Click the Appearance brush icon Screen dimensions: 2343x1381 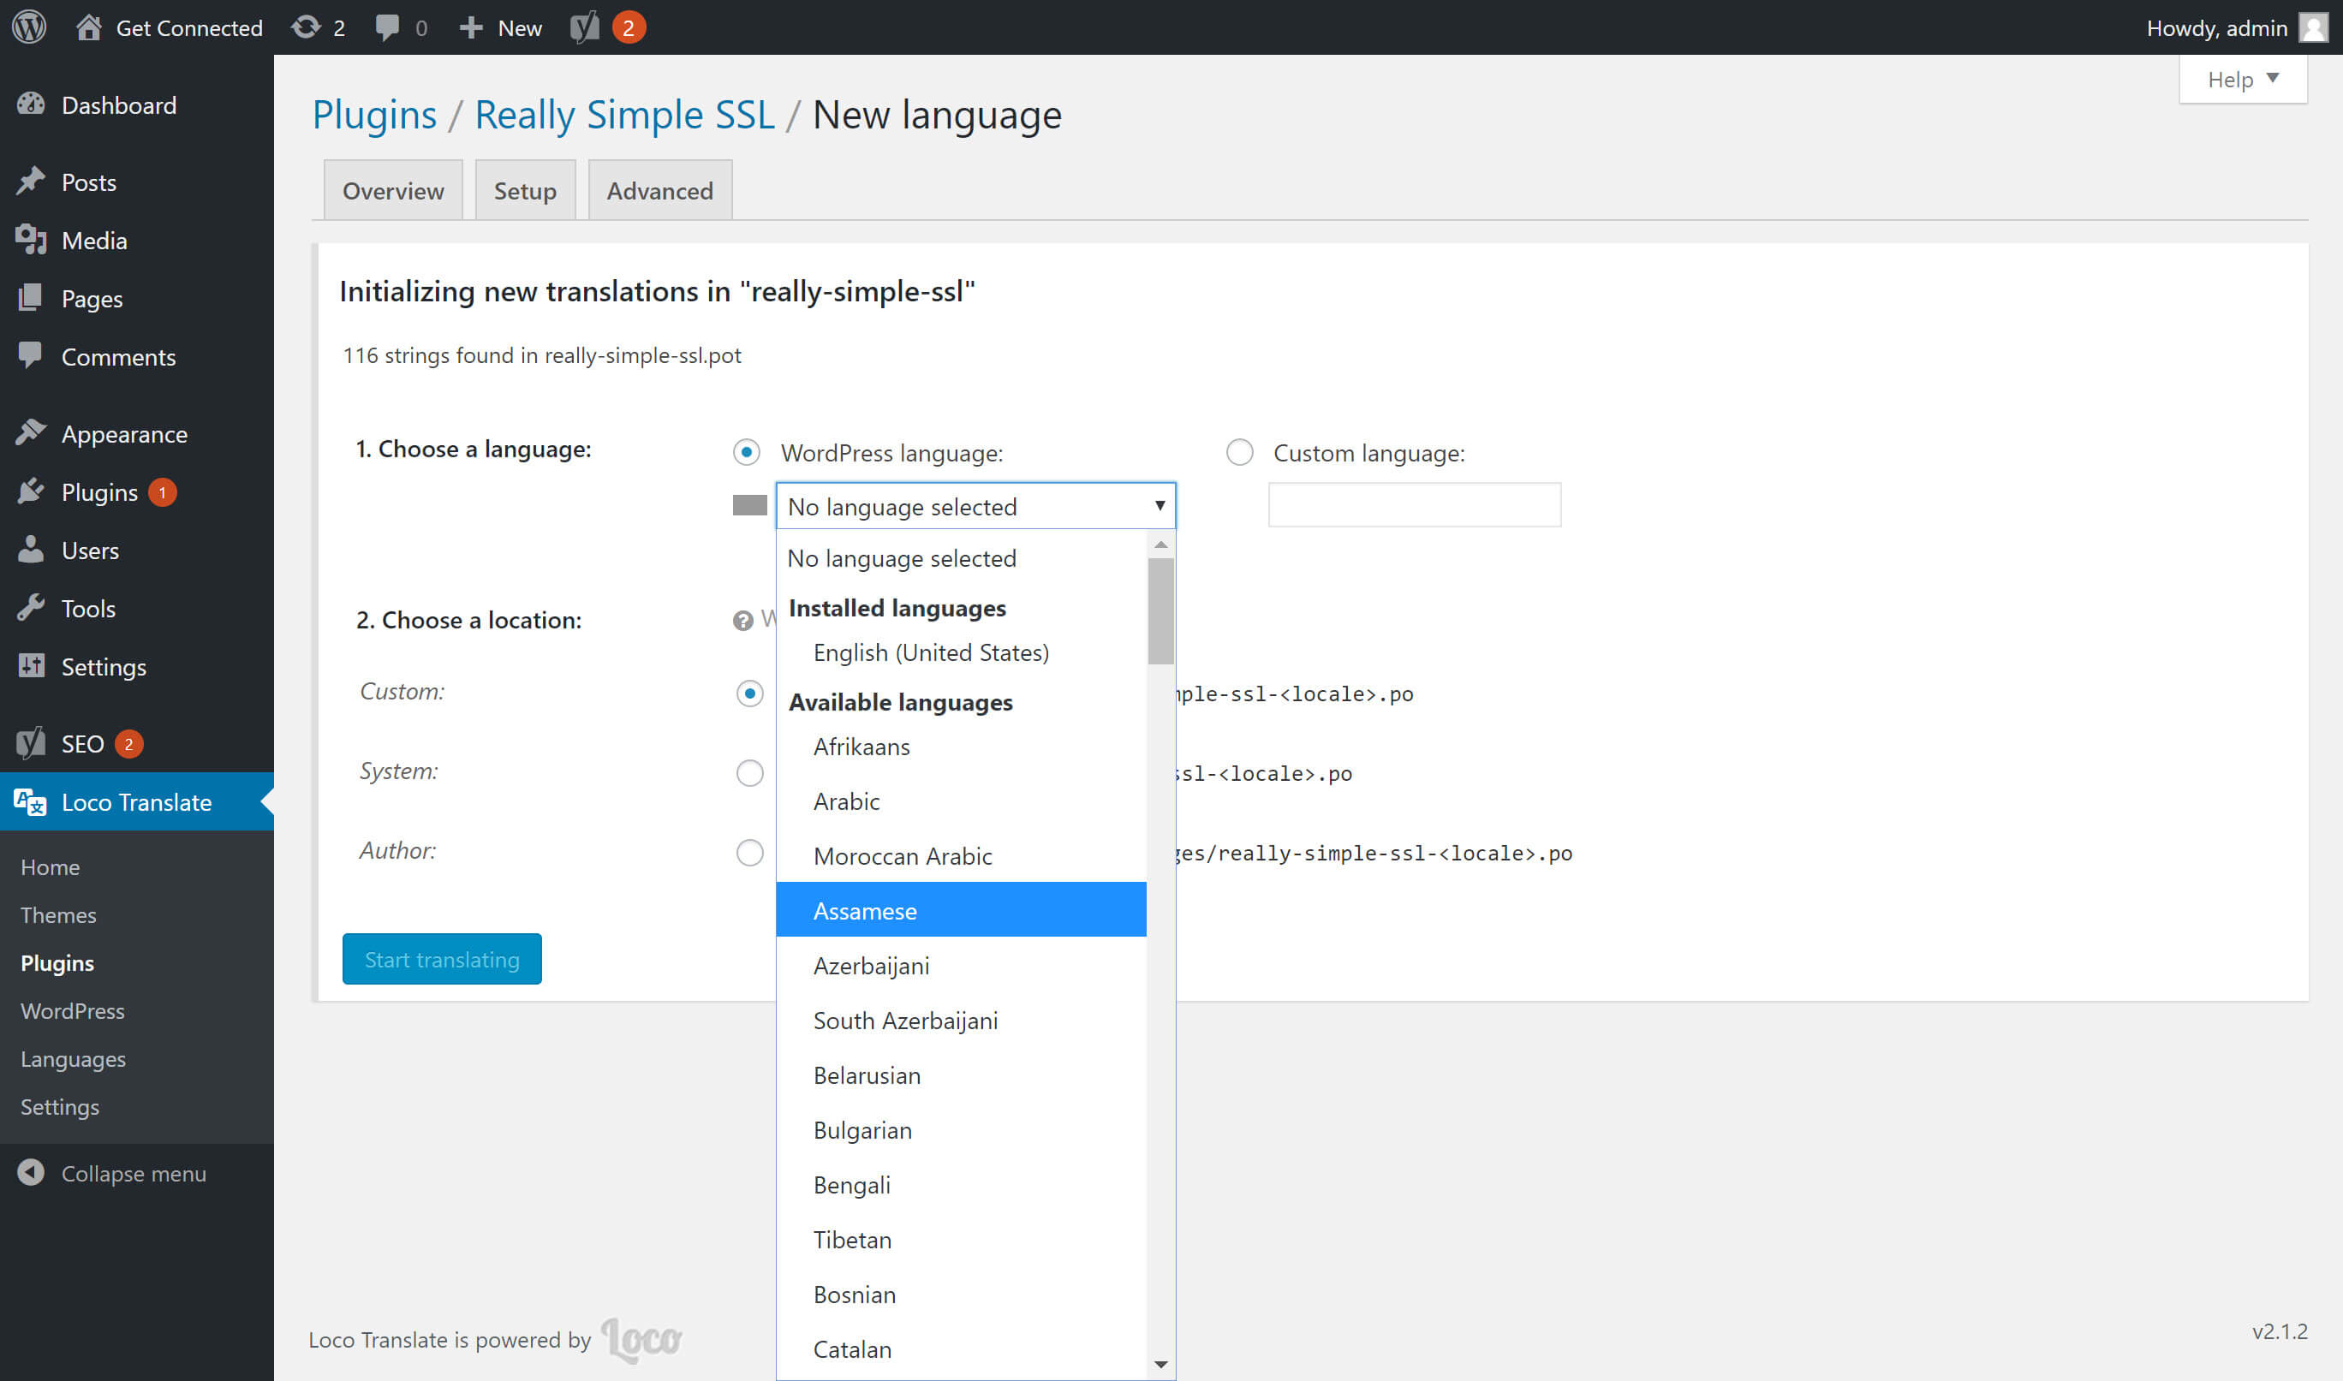click(x=31, y=432)
